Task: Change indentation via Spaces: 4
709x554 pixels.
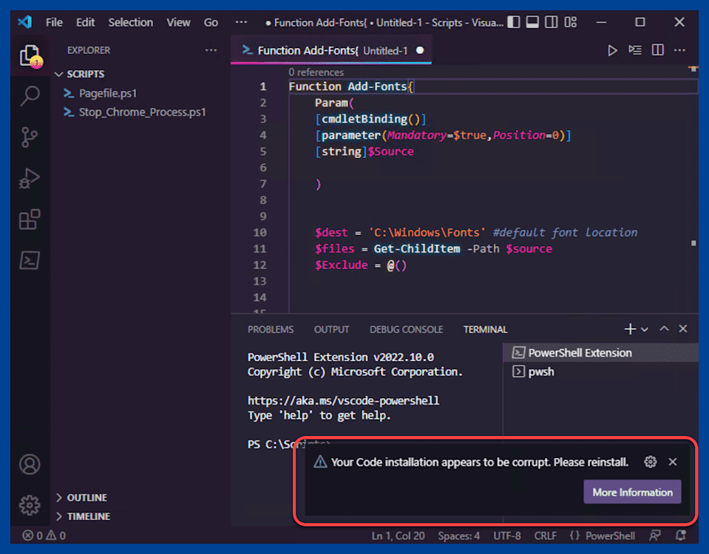Action: tap(458, 536)
